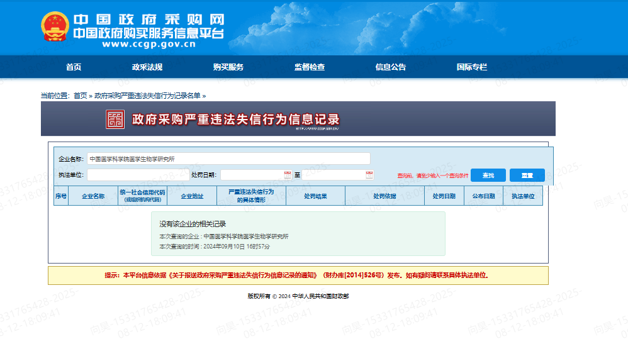Click the 企业地址 column header
Screen dimensions: 628x356
coord(192,196)
